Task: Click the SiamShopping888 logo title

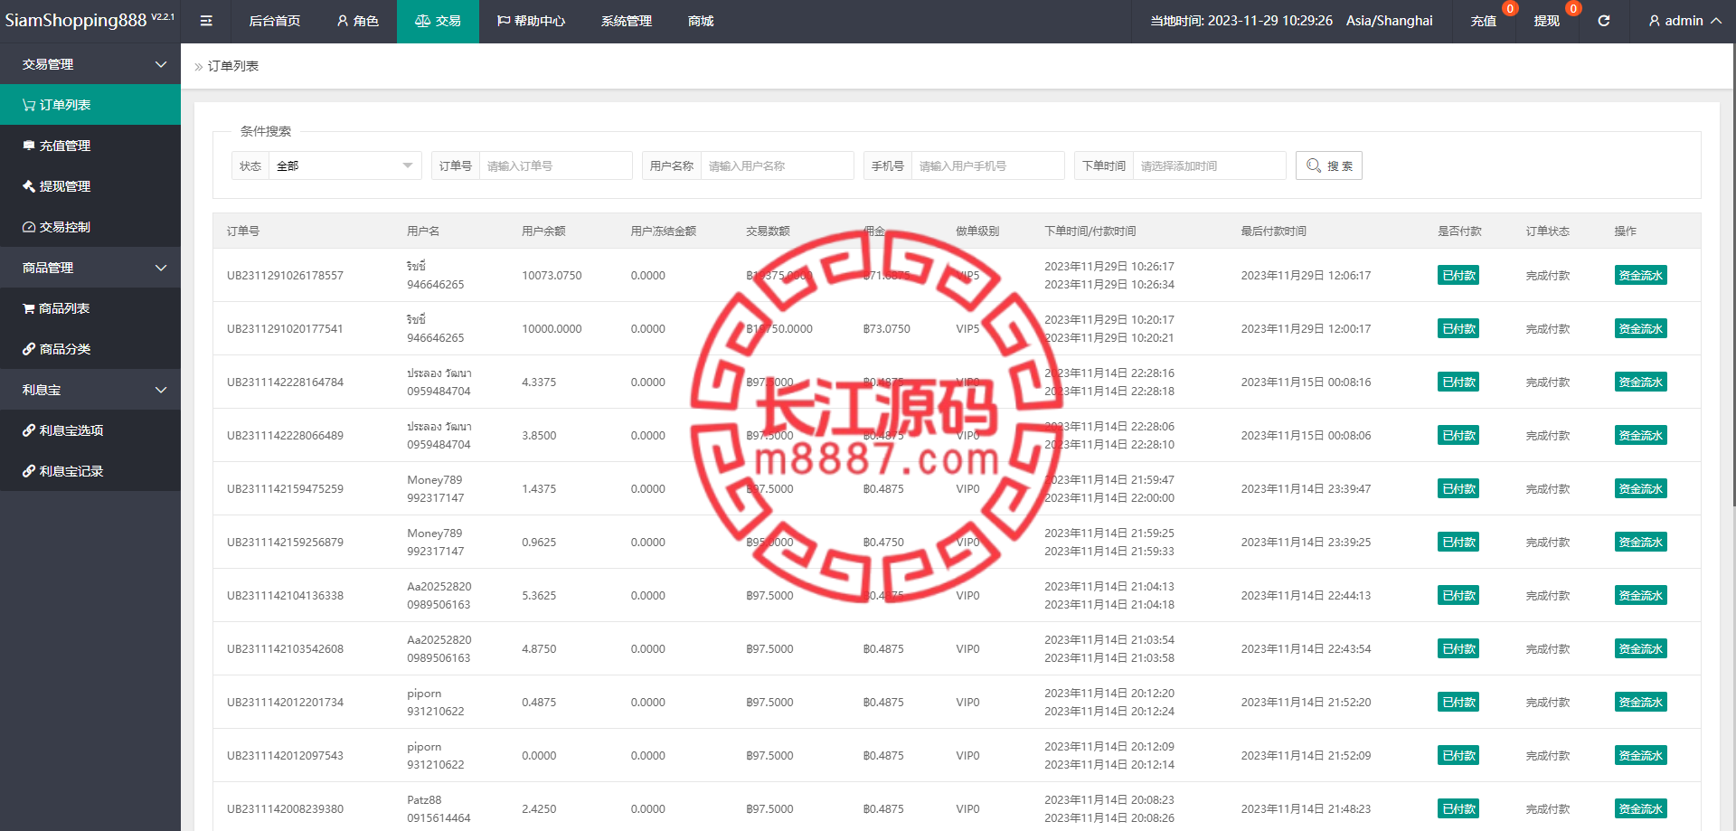Action: point(89,20)
